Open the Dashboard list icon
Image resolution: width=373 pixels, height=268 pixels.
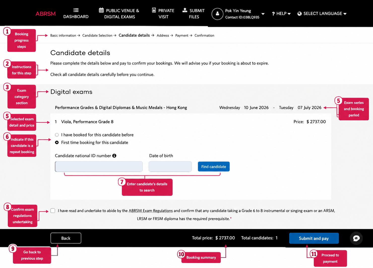pos(76,10)
